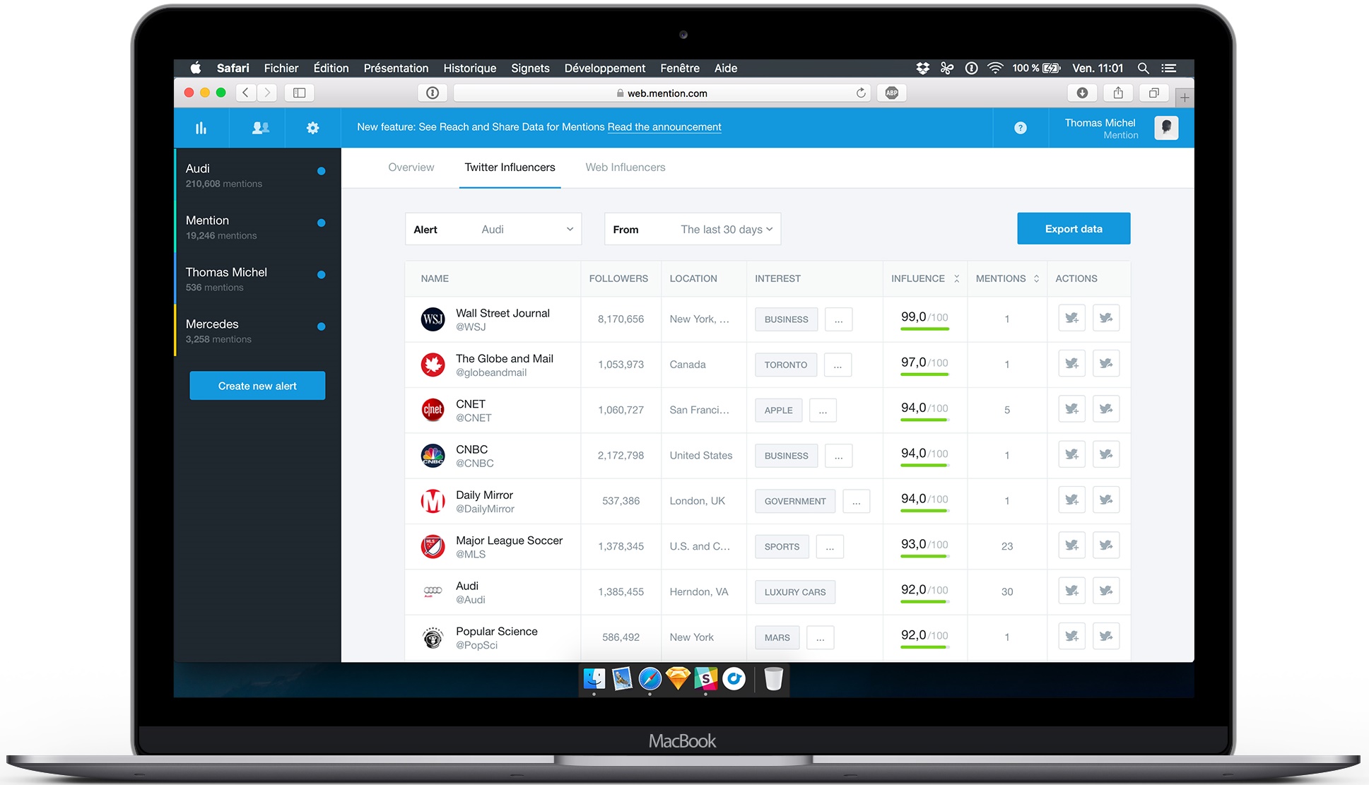Tweet to Wall Street Journal via share icon

point(1106,319)
